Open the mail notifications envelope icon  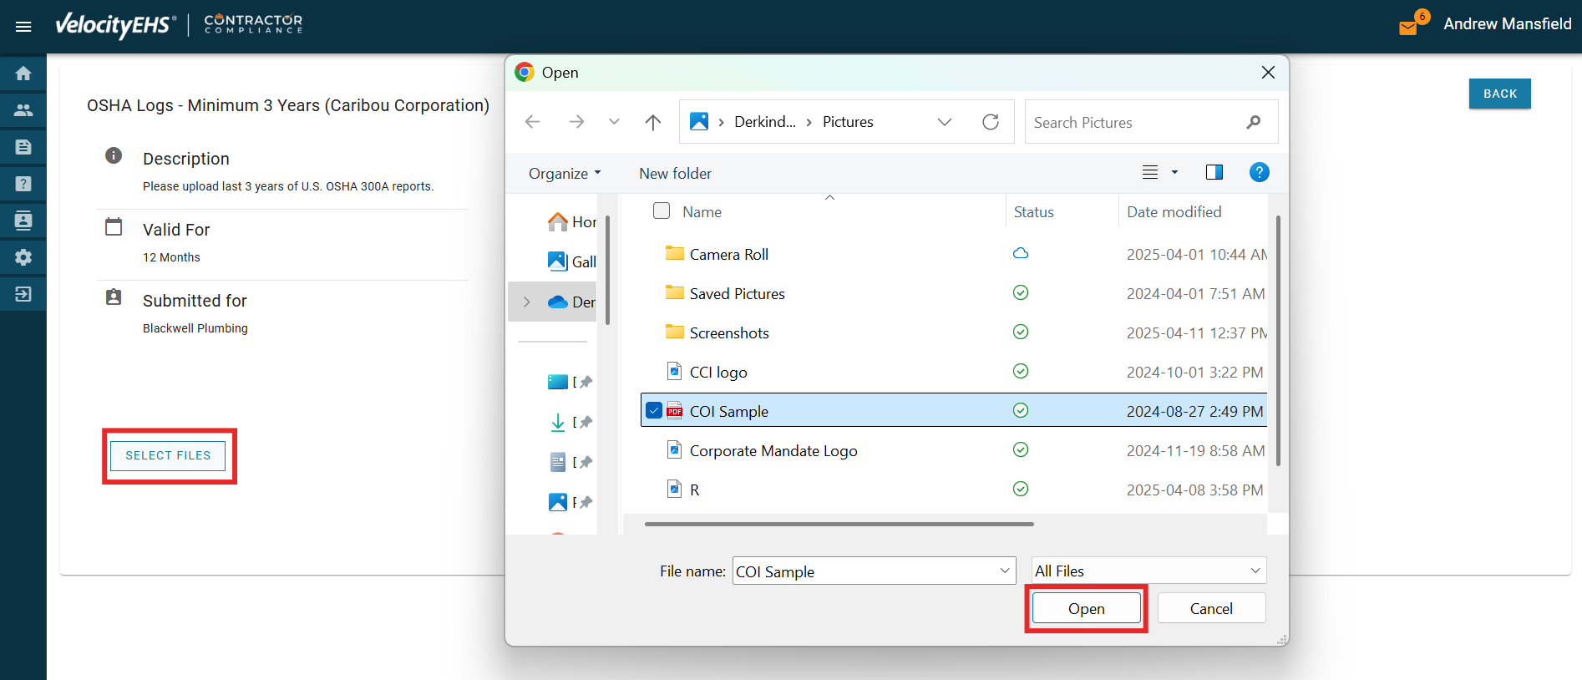point(1408,28)
